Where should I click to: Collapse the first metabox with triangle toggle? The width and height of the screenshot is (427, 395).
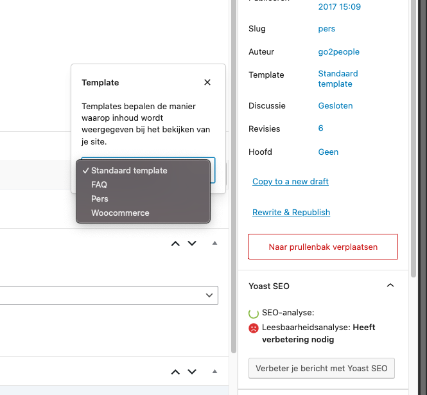pyautogui.click(x=215, y=243)
